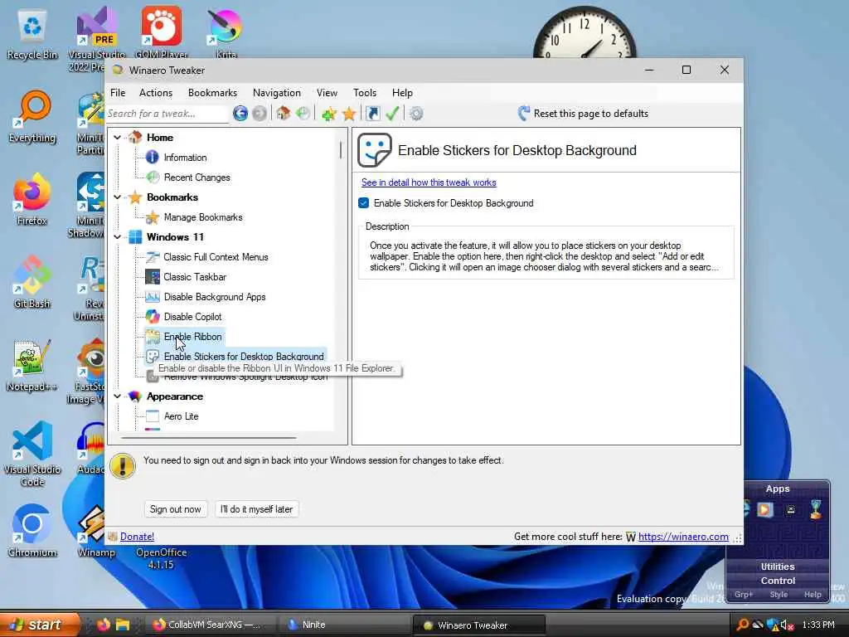Screen dimensions: 849x637
Task: Click the Utilities section in Apps widget
Action: (x=778, y=566)
